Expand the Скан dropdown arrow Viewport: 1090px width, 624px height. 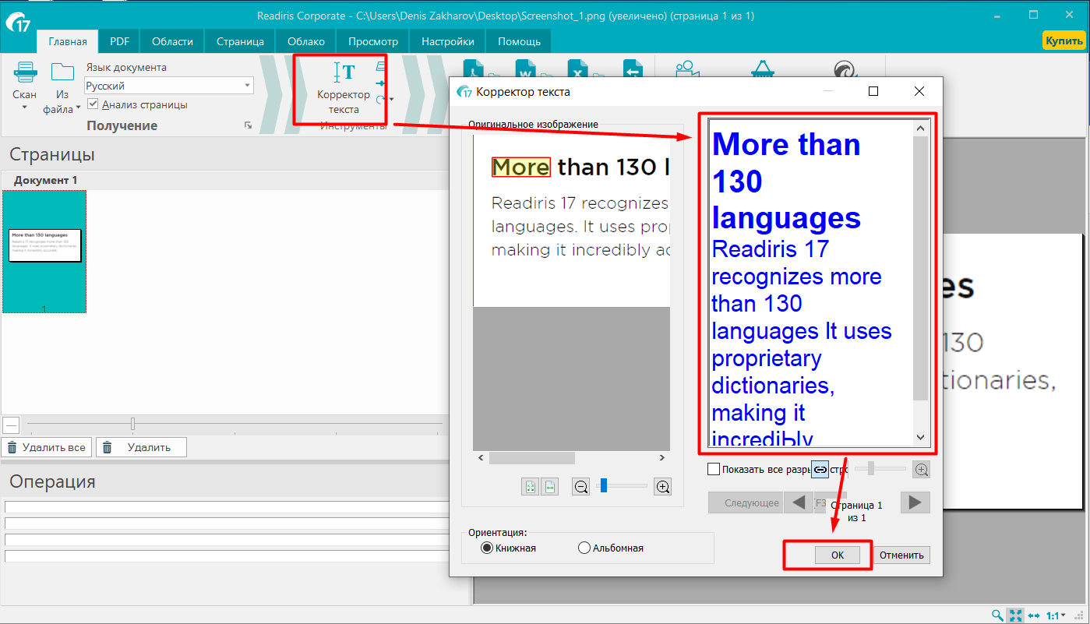[x=24, y=108]
